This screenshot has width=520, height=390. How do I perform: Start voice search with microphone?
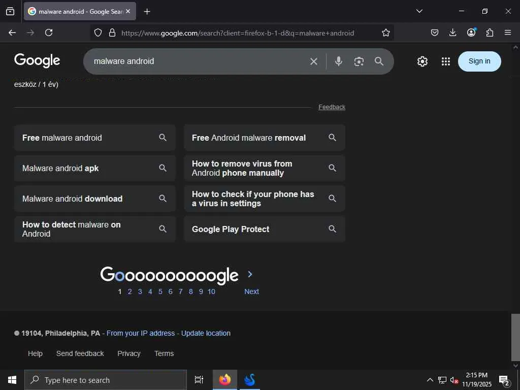[x=339, y=61]
